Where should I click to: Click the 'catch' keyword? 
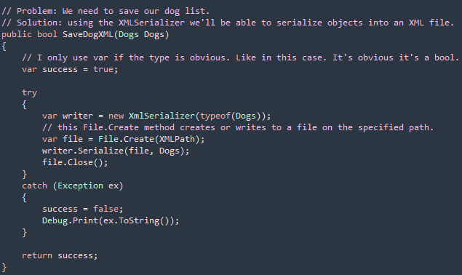(x=34, y=186)
